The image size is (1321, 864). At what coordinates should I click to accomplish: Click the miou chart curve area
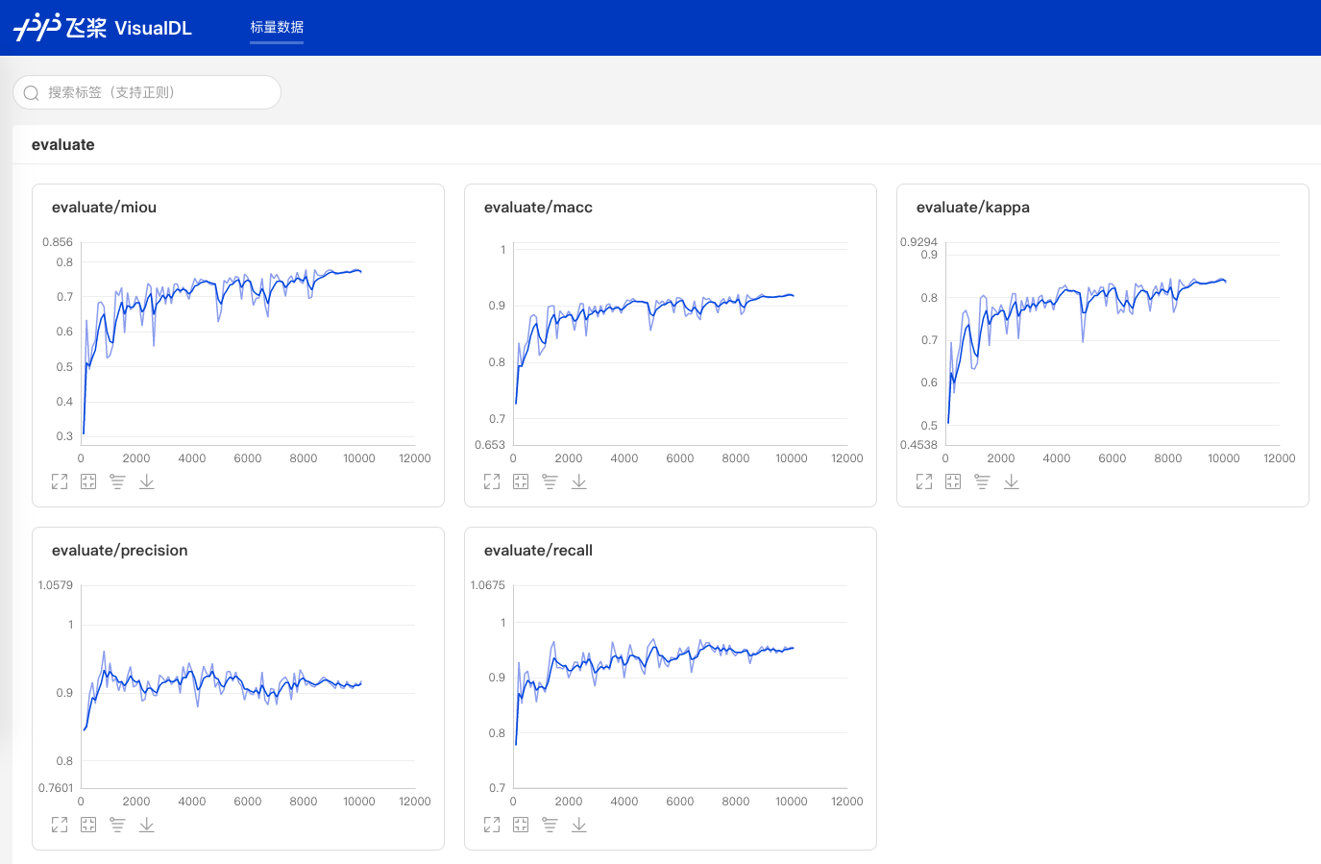point(248,344)
